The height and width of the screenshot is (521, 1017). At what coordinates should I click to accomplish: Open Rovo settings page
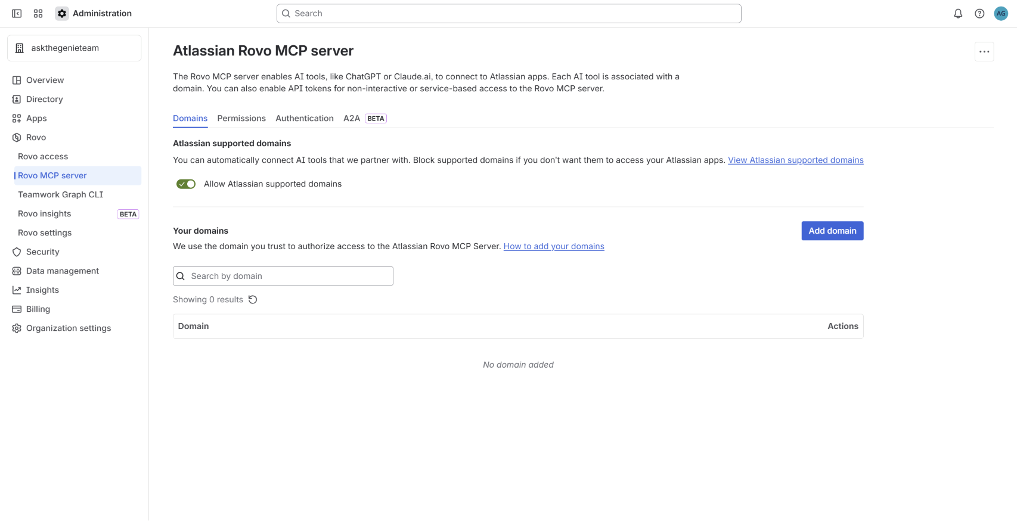(77, 232)
